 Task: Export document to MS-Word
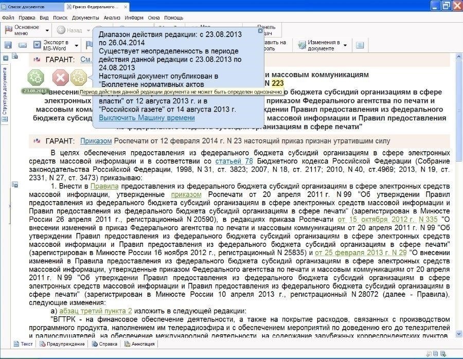tap(51, 45)
